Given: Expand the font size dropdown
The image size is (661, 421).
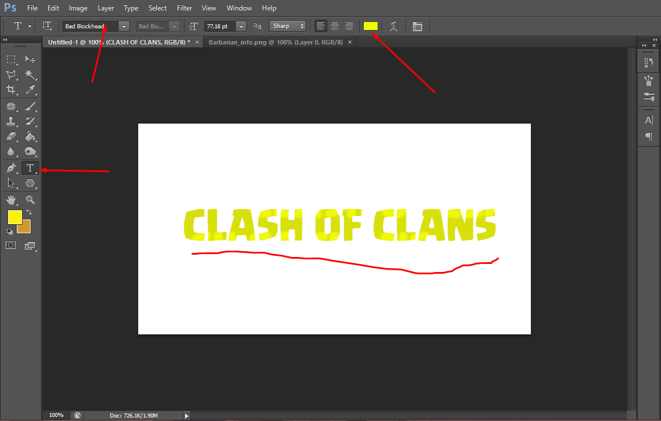Looking at the screenshot, I should (x=241, y=26).
